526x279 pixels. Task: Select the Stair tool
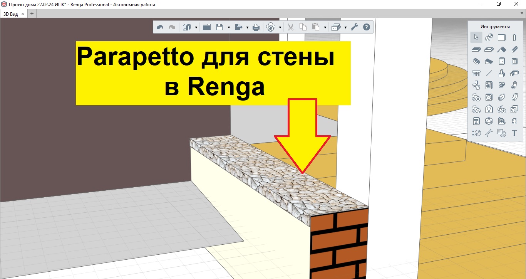pos(476,61)
